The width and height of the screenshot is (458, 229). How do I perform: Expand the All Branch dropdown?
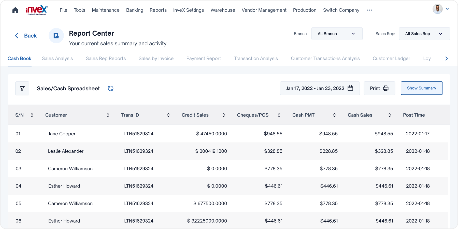coord(337,34)
